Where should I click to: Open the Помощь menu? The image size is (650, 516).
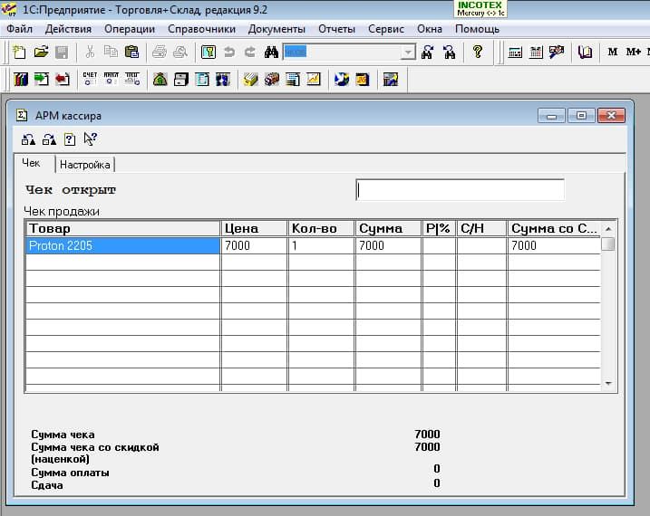477,29
